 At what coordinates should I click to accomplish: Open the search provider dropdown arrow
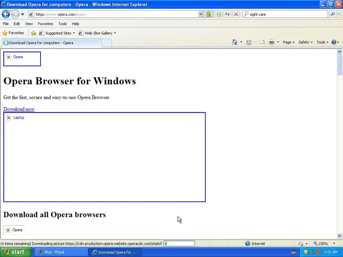(339, 14)
